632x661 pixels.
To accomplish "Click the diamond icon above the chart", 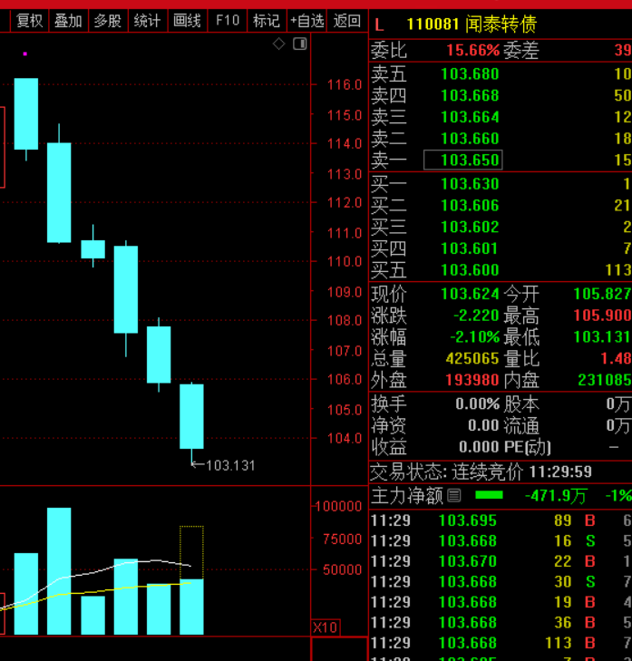I will click(279, 44).
